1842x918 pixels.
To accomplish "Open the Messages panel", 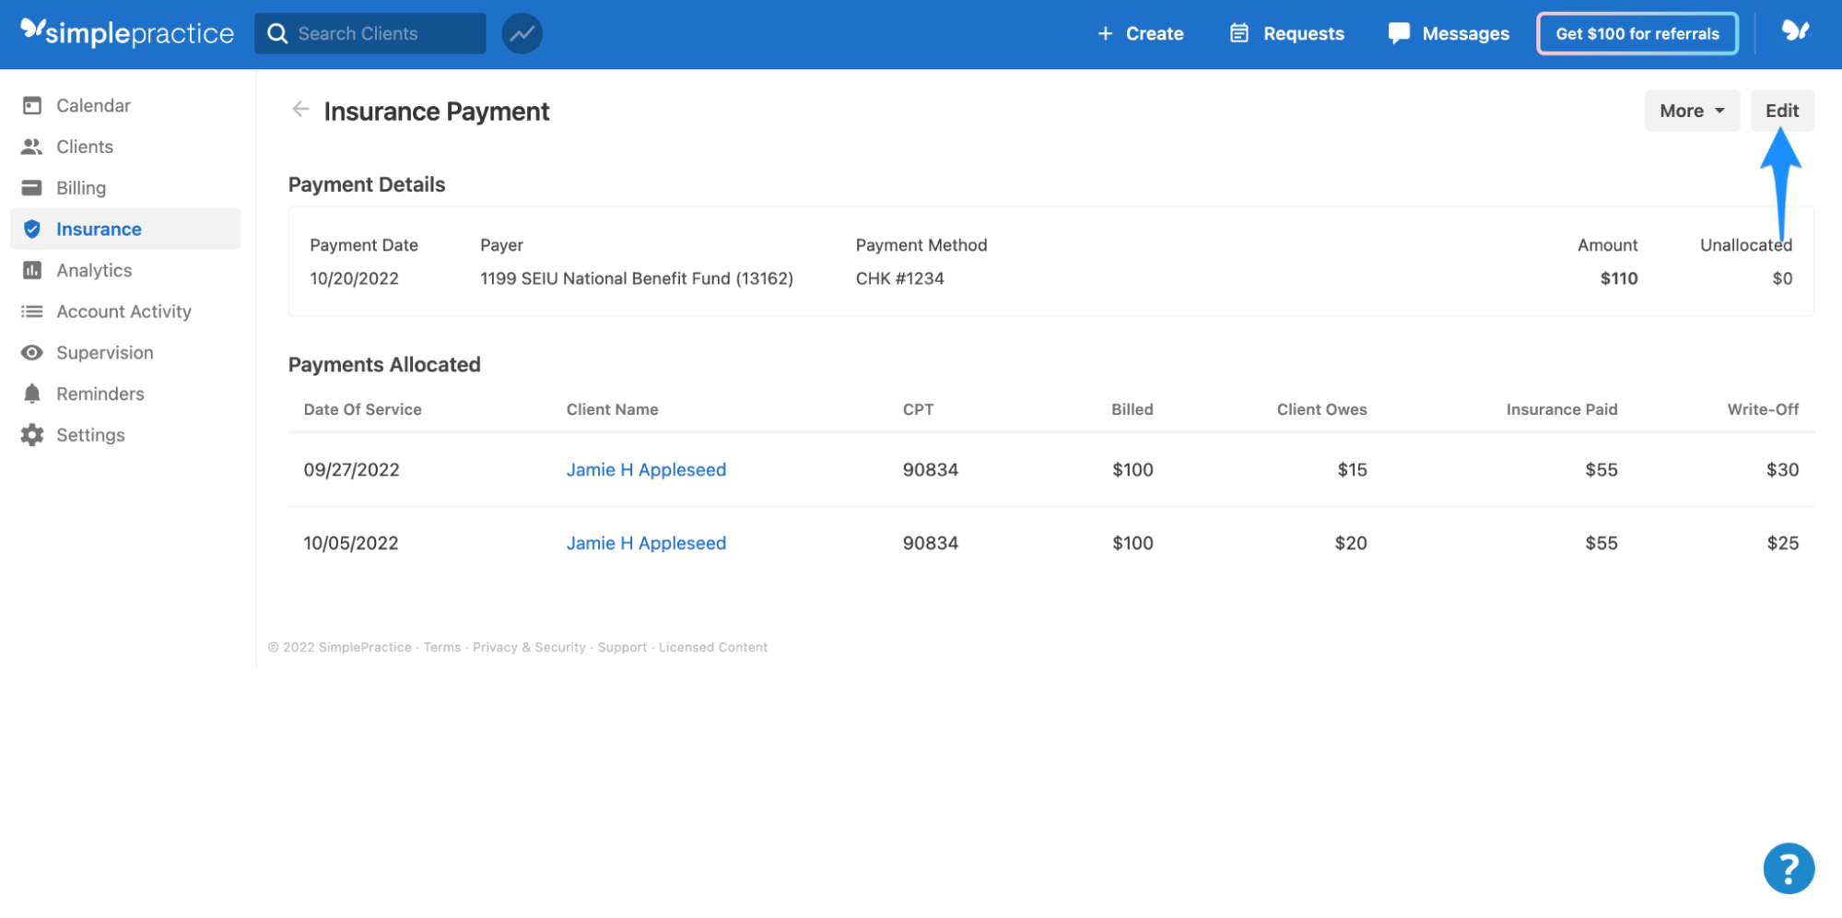I will [1448, 33].
